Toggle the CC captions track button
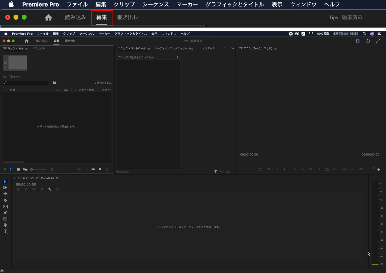Screen dimensions: 386x273 (x=58, y=189)
